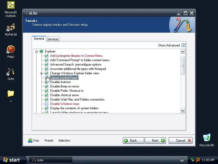Uncheck Add (un)register libraries in Context Menu
Screen dimensions: 218x164
(x=47, y=56)
